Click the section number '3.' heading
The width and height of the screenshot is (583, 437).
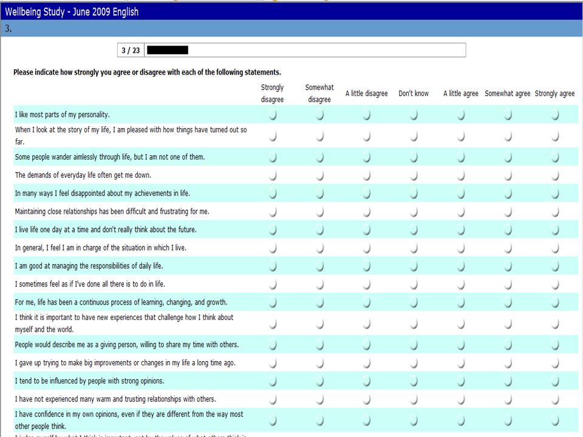click(8, 29)
